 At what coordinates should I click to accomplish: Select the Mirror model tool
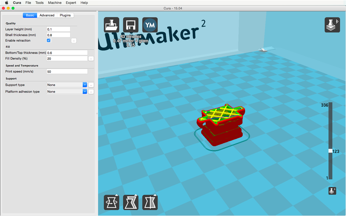(150, 202)
